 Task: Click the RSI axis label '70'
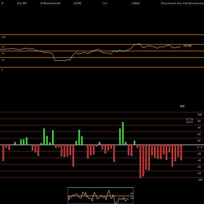point(3,47)
